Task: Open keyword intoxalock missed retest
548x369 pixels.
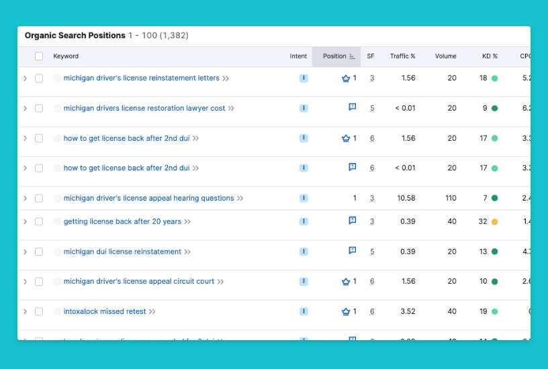Action: click(105, 311)
